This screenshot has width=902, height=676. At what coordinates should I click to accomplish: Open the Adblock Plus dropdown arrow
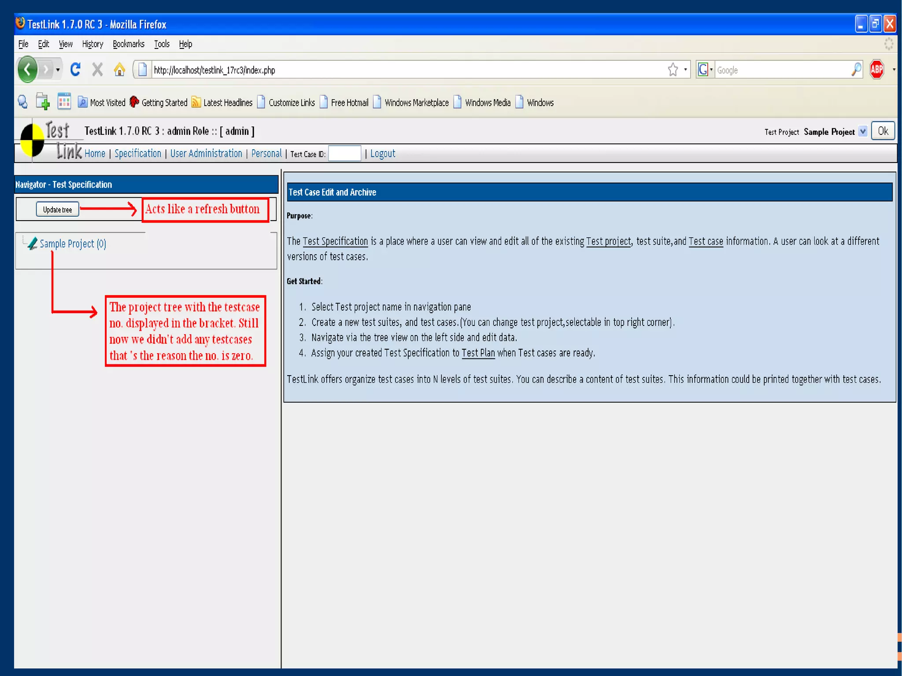(894, 70)
